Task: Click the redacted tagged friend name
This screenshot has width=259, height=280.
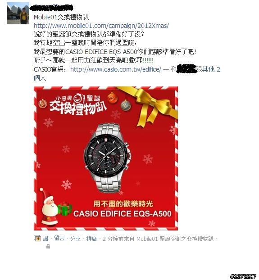Action: (x=186, y=69)
